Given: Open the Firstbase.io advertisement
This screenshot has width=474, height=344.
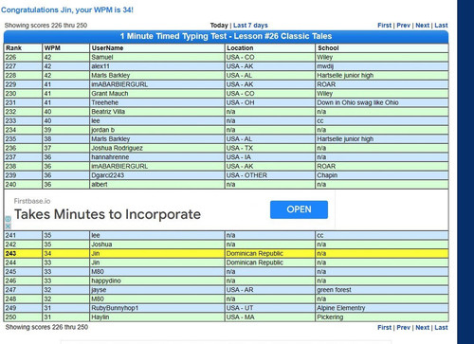Looking at the screenshot, I should coord(299,209).
